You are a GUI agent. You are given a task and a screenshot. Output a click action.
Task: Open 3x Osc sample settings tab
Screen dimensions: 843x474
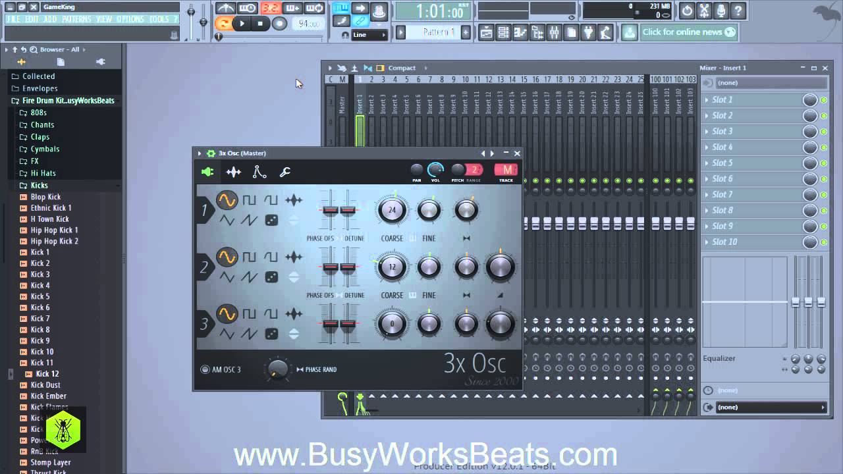tap(234, 172)
